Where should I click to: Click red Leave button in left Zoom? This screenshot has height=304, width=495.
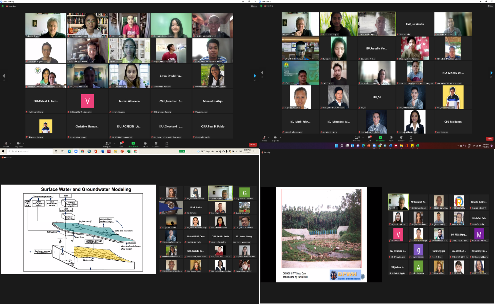(253, 145)
